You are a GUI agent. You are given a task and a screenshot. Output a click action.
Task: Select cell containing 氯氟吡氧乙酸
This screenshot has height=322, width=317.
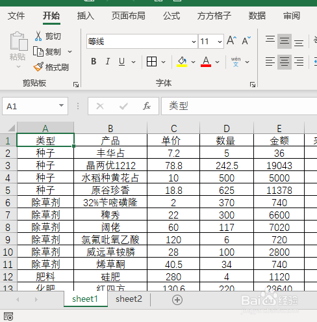(x=110, y=239)
